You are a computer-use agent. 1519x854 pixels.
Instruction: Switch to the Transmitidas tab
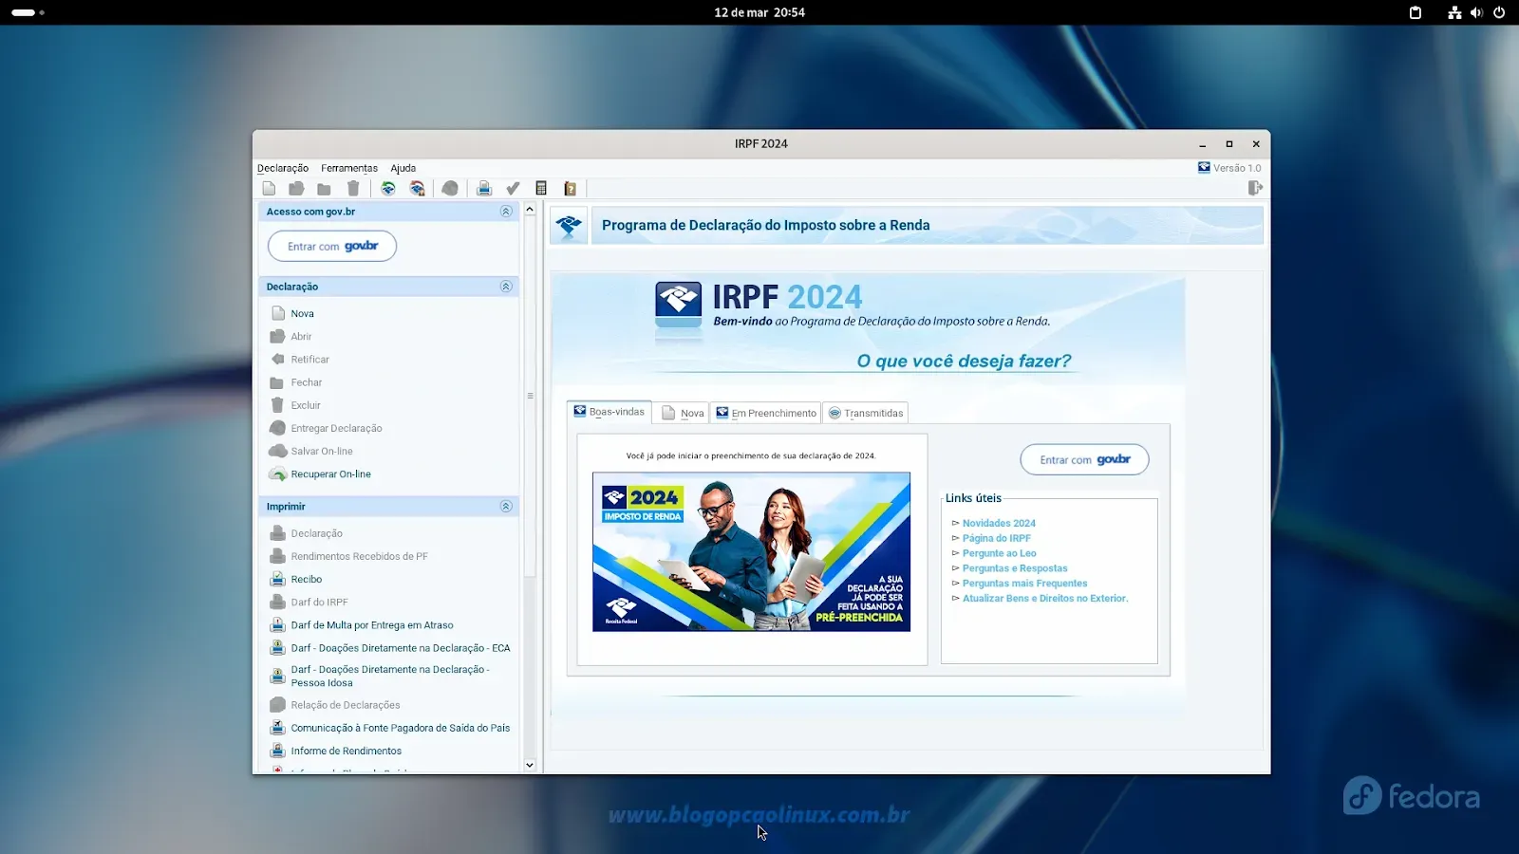tap(865, 413)
